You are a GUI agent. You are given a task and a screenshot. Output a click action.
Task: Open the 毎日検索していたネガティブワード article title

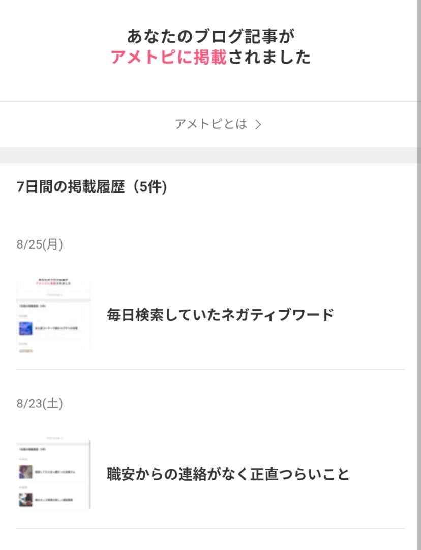point(220,315)
